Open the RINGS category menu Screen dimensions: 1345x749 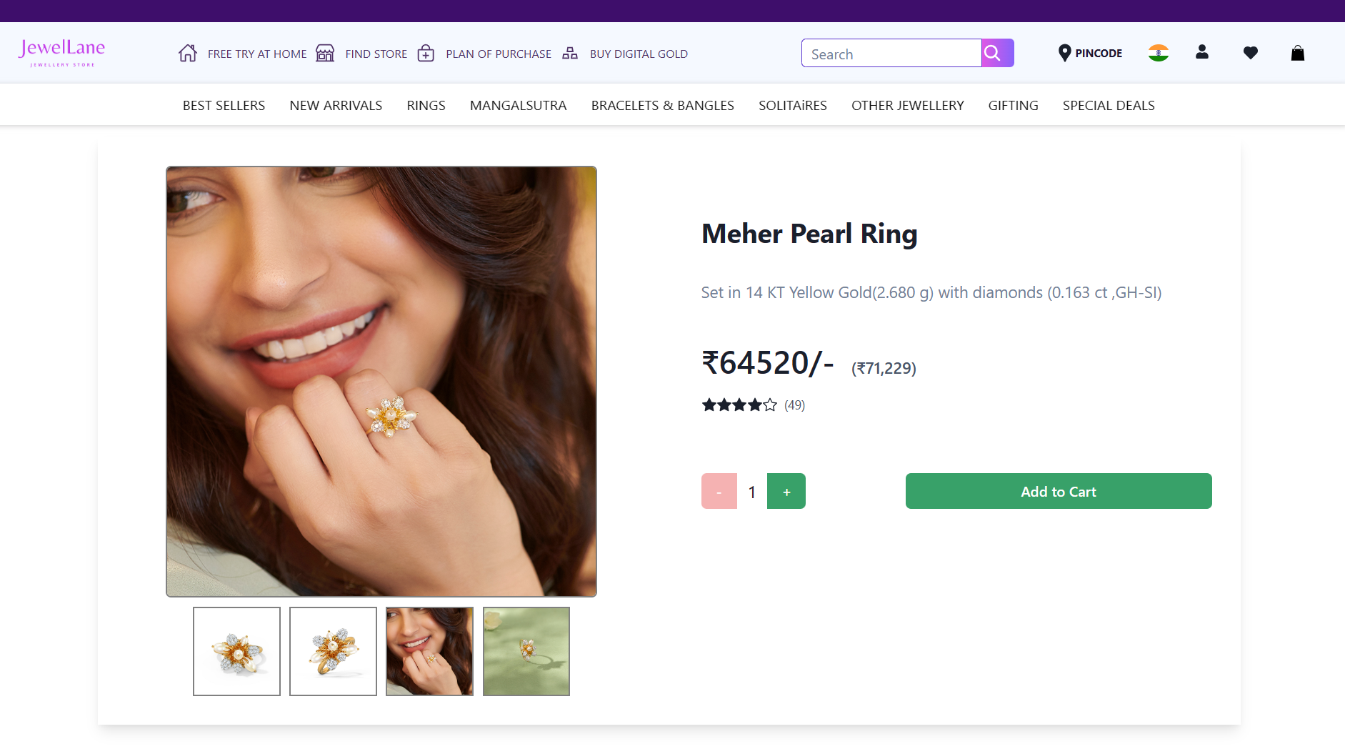click(x=426, y=105)
